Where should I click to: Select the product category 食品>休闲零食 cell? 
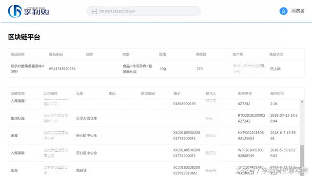137,69
